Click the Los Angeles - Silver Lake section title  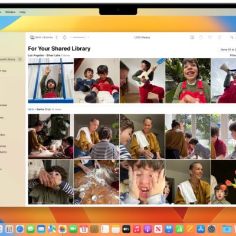[44, 55]
